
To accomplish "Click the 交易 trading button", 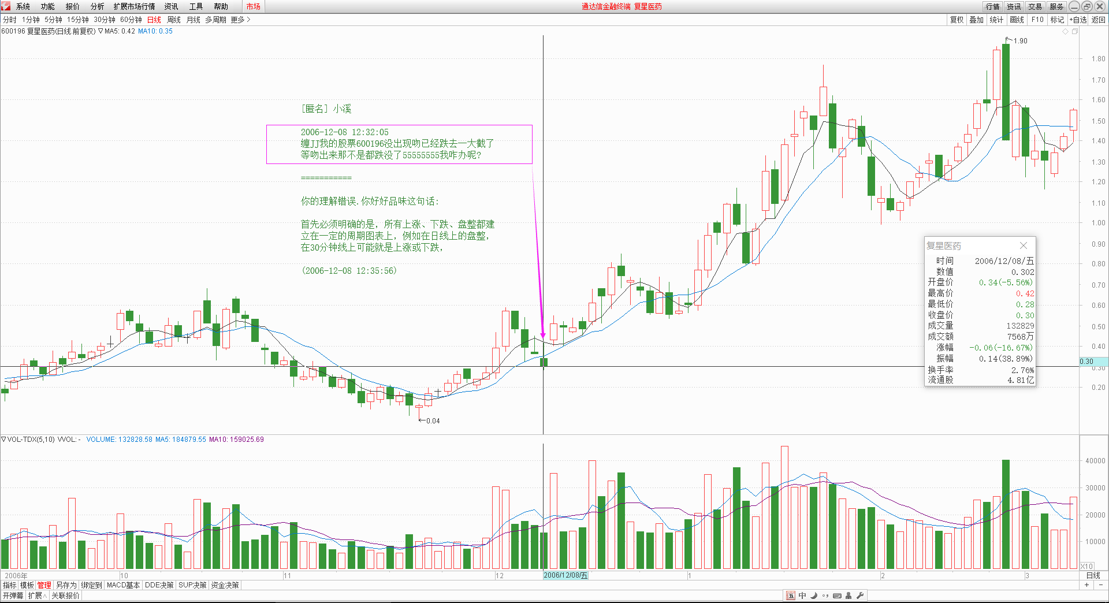I will (x=1036, y=6).
